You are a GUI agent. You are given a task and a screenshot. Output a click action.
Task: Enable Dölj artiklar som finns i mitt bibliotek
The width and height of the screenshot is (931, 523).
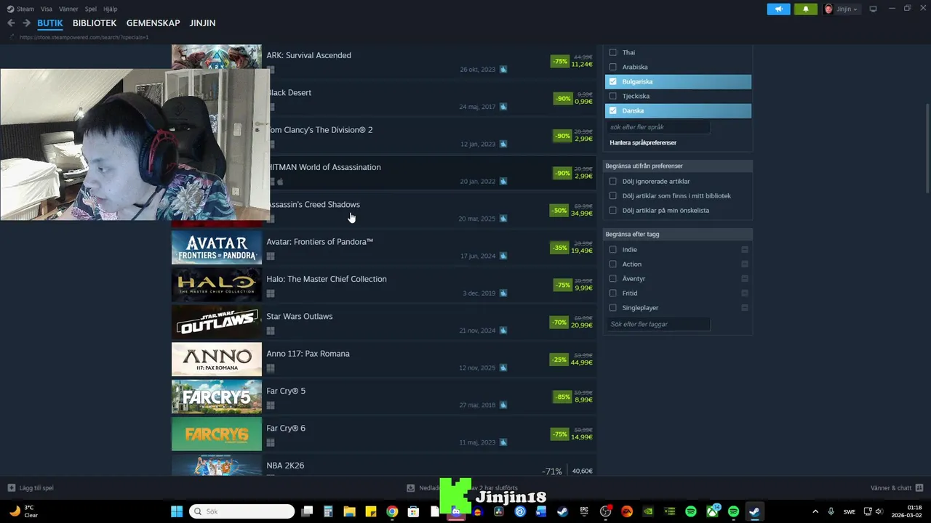tap(612, 196)
